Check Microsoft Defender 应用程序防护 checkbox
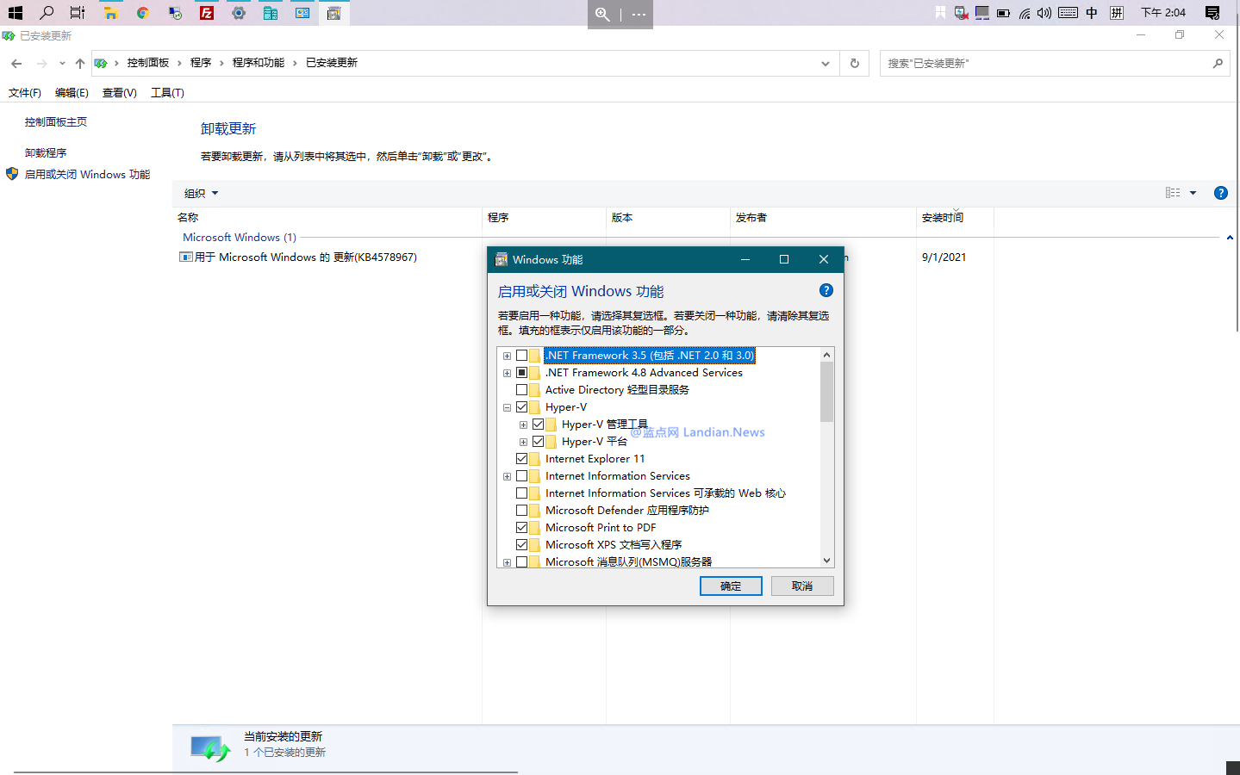The image size is (1240, 775). (x=521, y=511)
